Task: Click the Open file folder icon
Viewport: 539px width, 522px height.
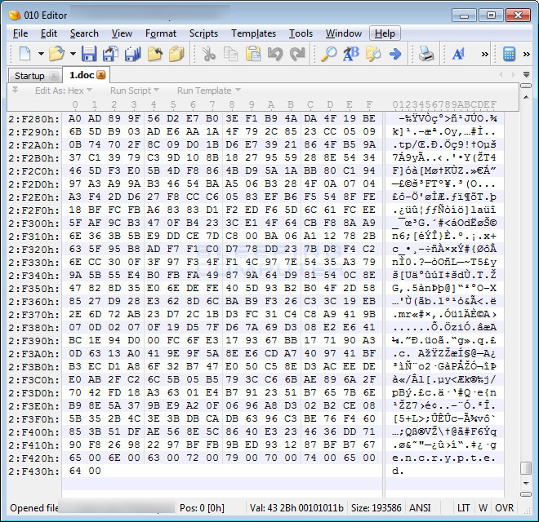Action: [56, 54]
